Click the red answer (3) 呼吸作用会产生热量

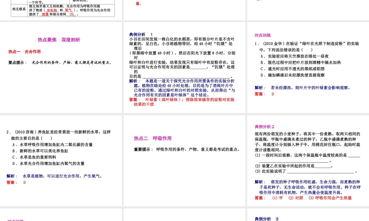330,198
